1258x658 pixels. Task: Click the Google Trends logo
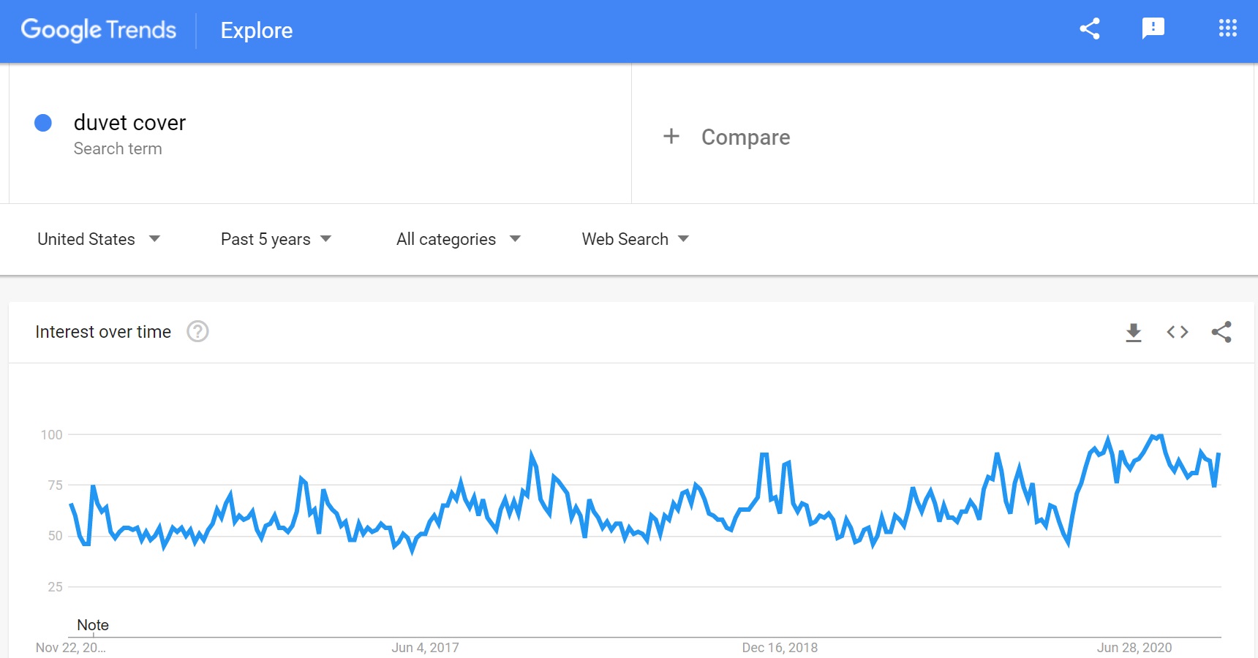[99, 30]
